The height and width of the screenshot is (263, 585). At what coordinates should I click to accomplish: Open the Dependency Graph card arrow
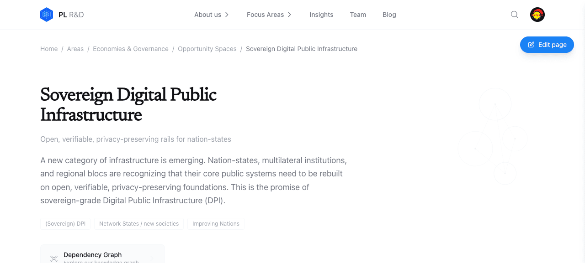(x=152, y=258)
